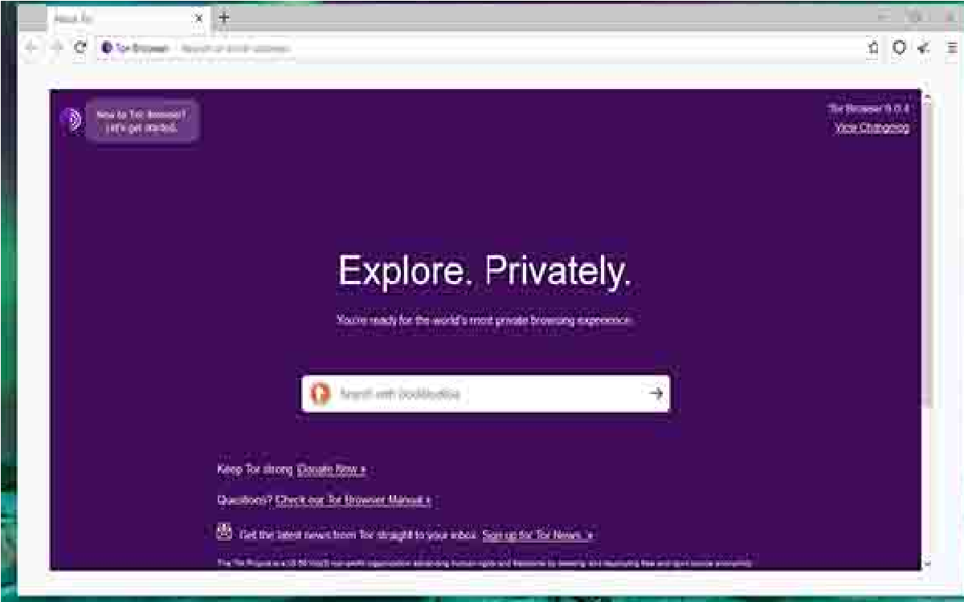
Task: Open the security level shield icon
Action: click(899, 48)
